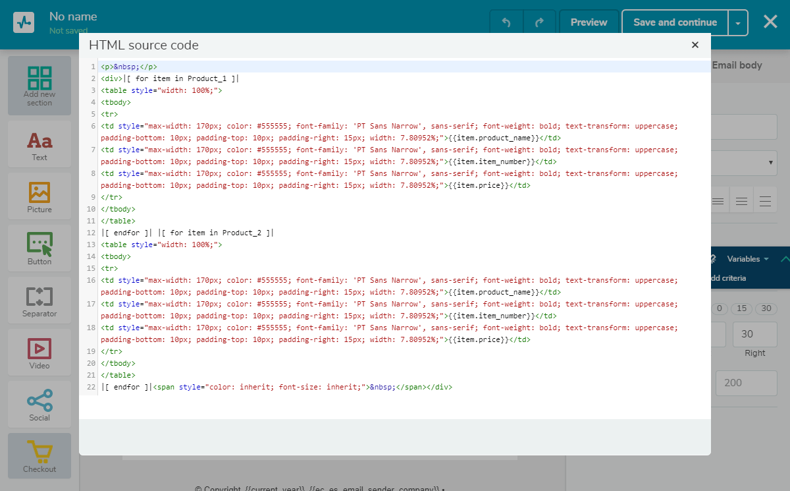This screenshot has width=790, height=491.
Task: Select the Separator block tool
Action: (x=39, y=302)
